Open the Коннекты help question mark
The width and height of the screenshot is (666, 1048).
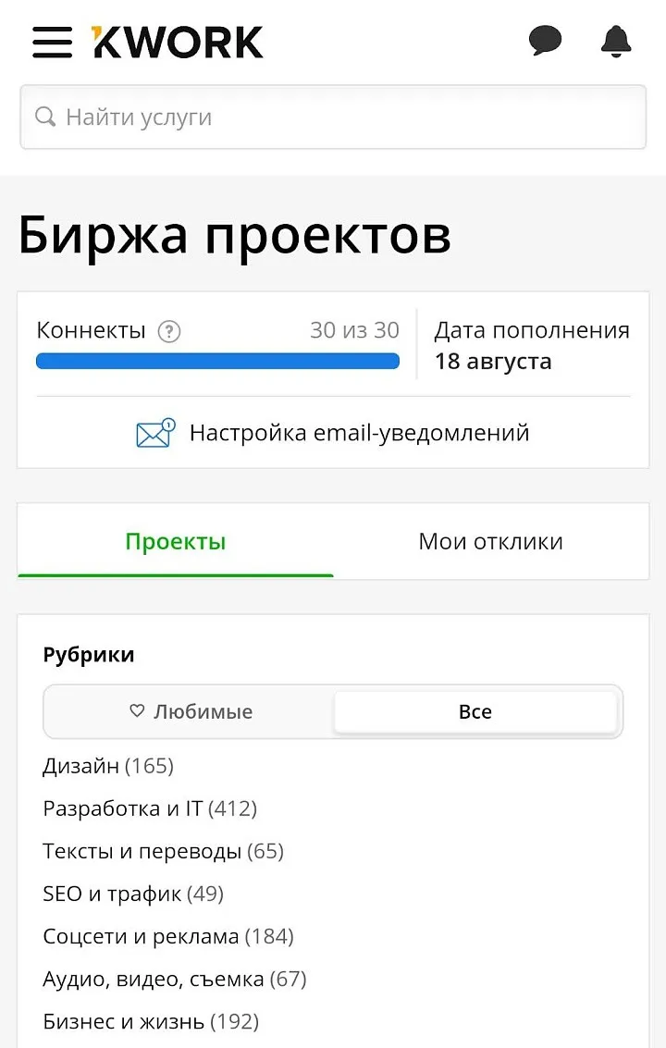[x=169, y=331]
